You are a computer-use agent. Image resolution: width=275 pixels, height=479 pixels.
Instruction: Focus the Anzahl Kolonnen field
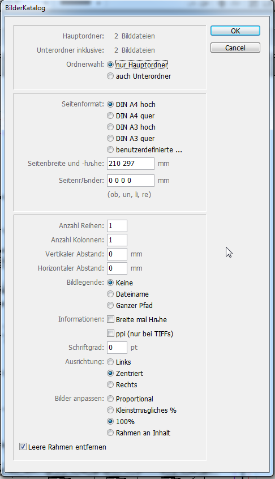(117, 240)
